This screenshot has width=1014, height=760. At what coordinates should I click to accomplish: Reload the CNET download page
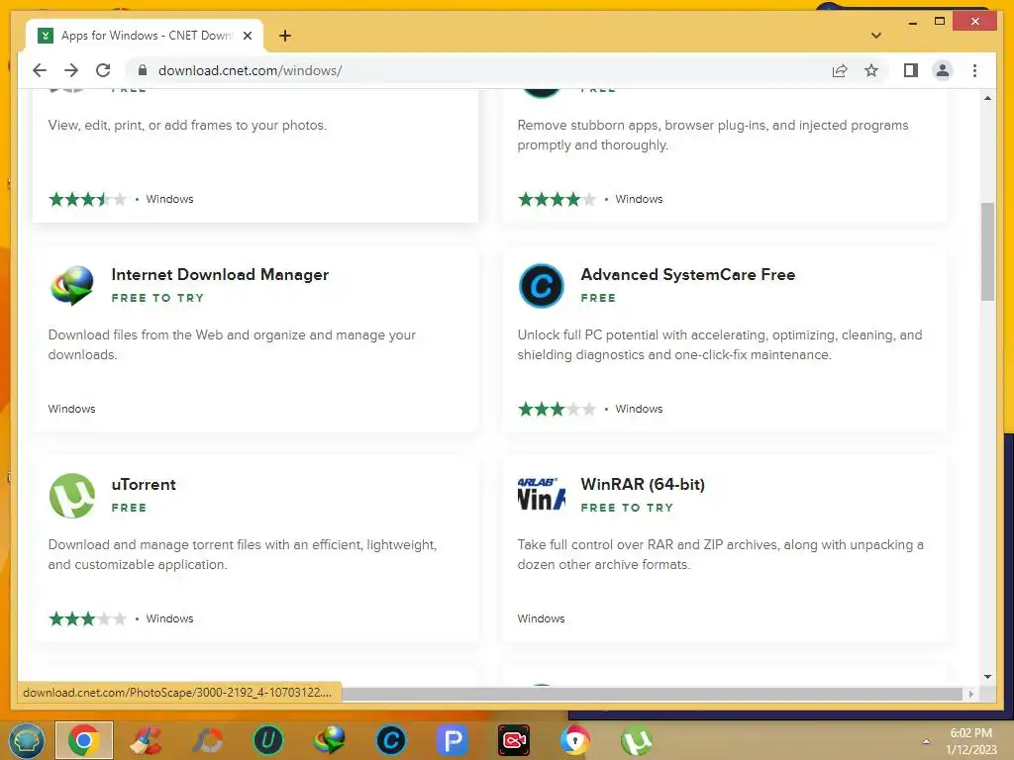tap(103, 70)
